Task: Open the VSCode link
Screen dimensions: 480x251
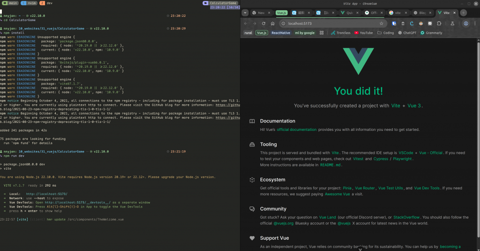Action: pos(405,153)
